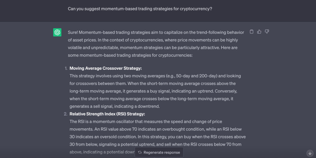
Task: Click the "oversold condition" phrase
Action: pos(107,137)
